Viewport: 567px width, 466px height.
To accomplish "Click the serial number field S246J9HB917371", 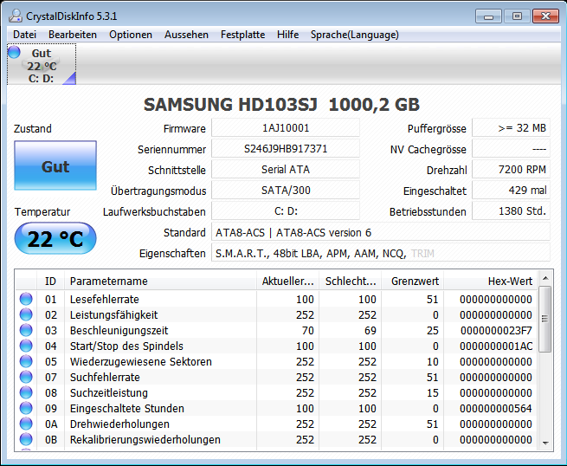I will point(286,149).
